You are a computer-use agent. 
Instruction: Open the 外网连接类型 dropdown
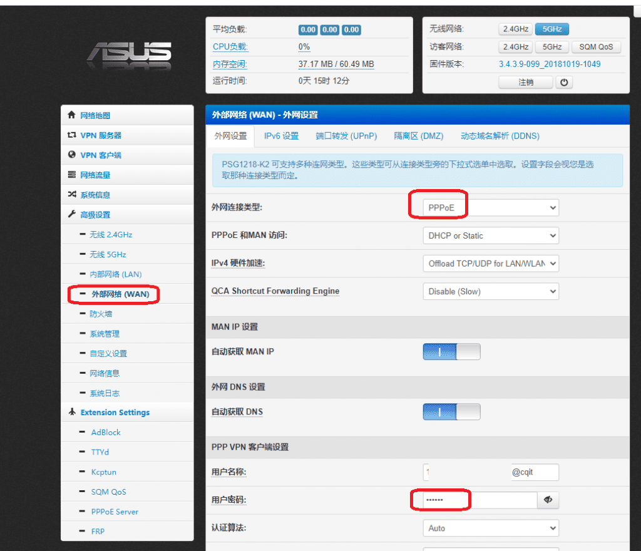(491, 208)
